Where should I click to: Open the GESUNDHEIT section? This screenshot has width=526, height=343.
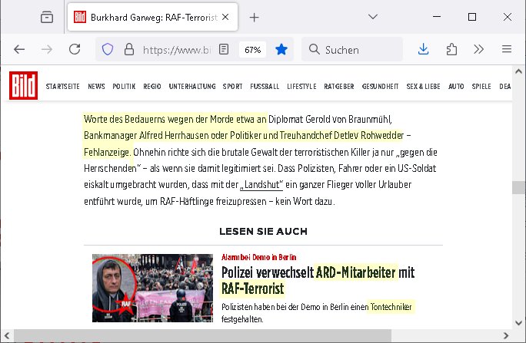point(380,87)
